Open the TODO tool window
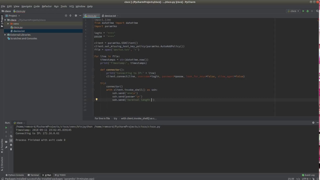Viewport: 320px width, 180px height. point(60,175)
